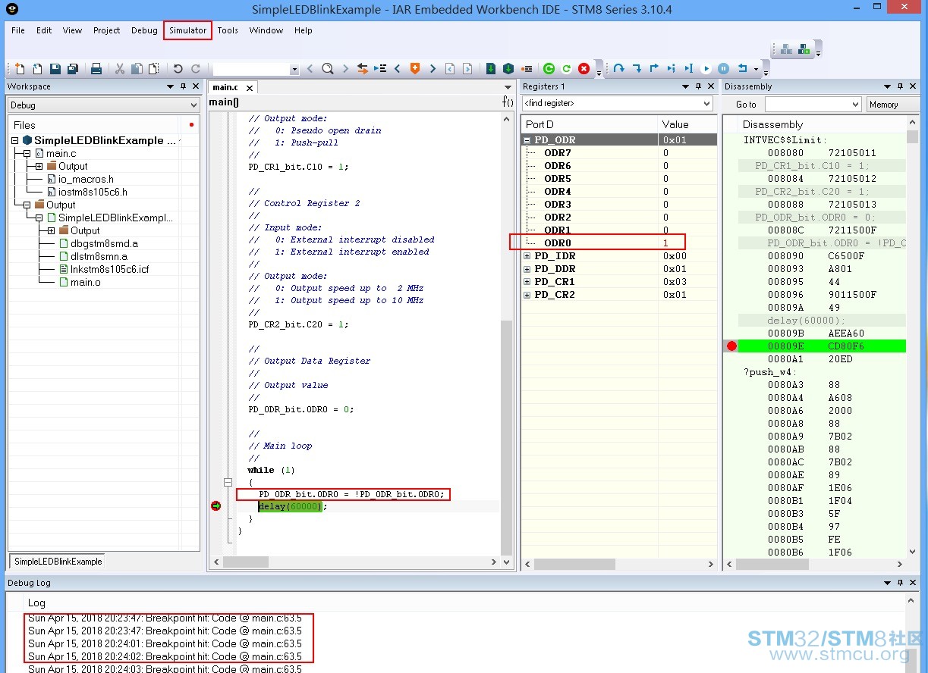Open the Project menu

(106, 30)
